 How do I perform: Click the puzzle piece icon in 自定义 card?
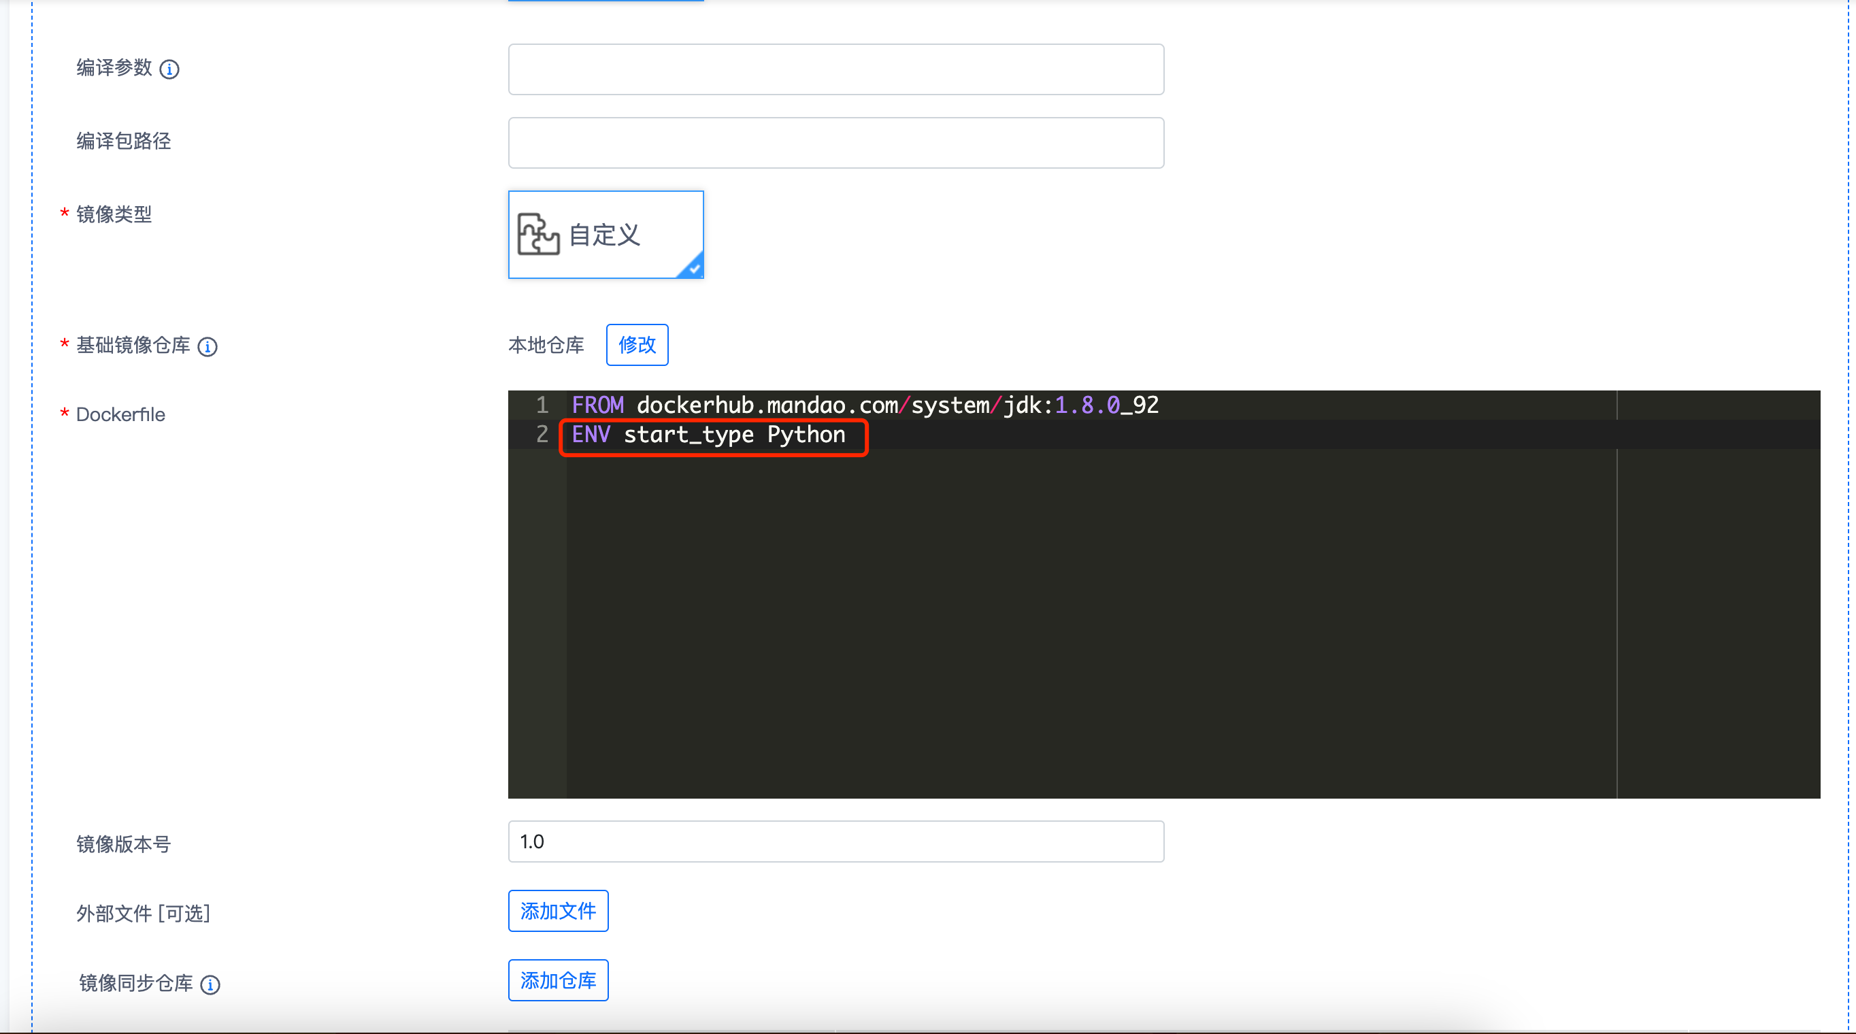(537, 234)
